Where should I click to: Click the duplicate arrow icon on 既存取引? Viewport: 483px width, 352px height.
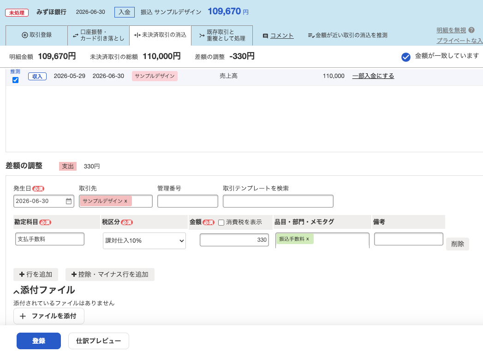[202, 36]
